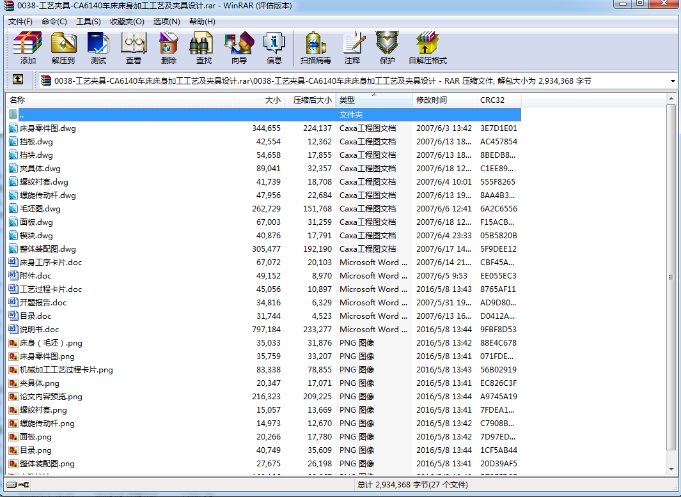681x497 pixels.
Task: Select the file 螺旋传动杆.dwg
Action: pyautogui.click(x=48, y=195)
